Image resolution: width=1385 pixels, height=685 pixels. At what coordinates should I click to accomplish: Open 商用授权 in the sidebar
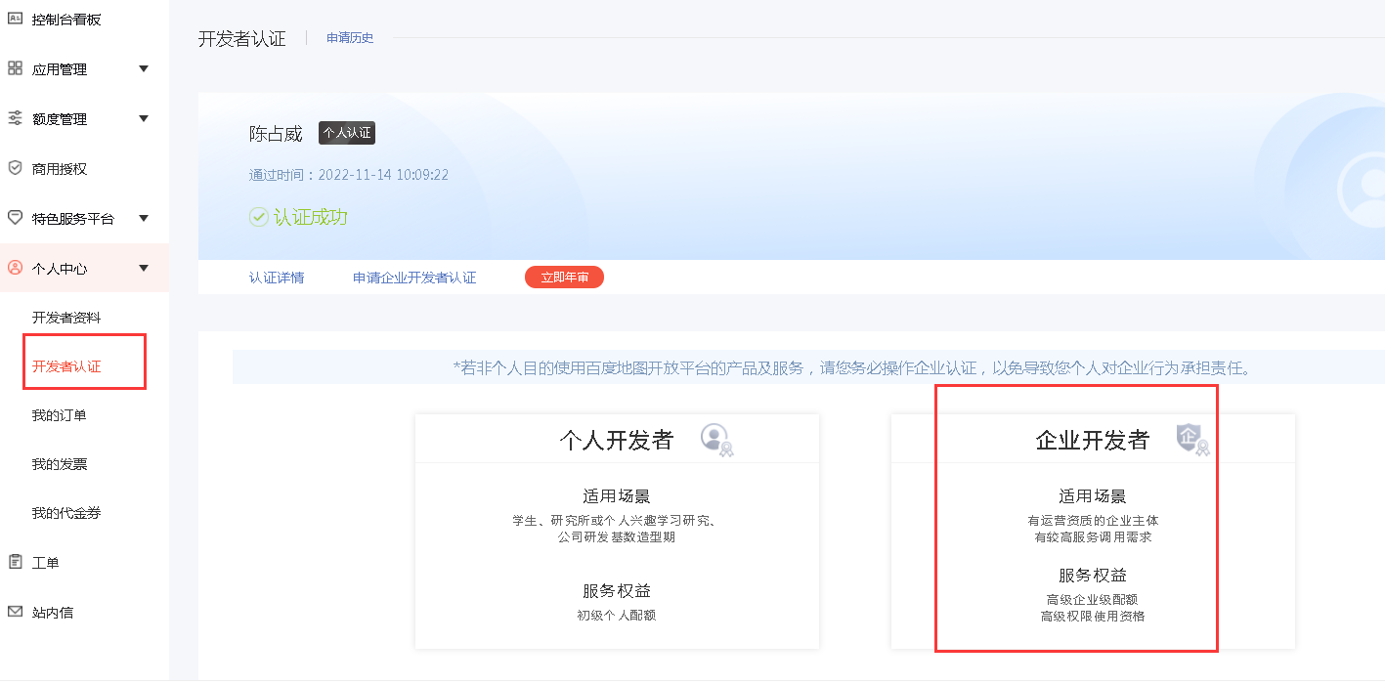click(x=60, y=169)
